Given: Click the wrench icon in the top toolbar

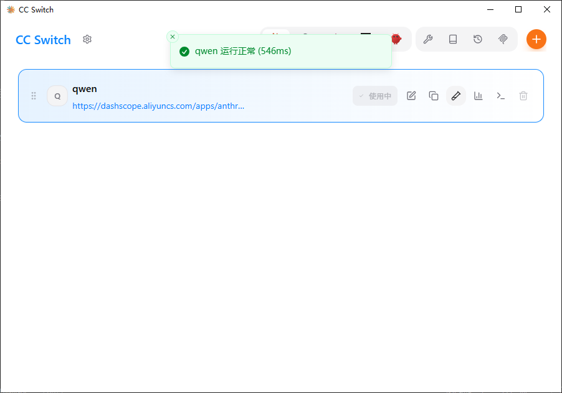Looking at the screenshot, I should point(428,39).
